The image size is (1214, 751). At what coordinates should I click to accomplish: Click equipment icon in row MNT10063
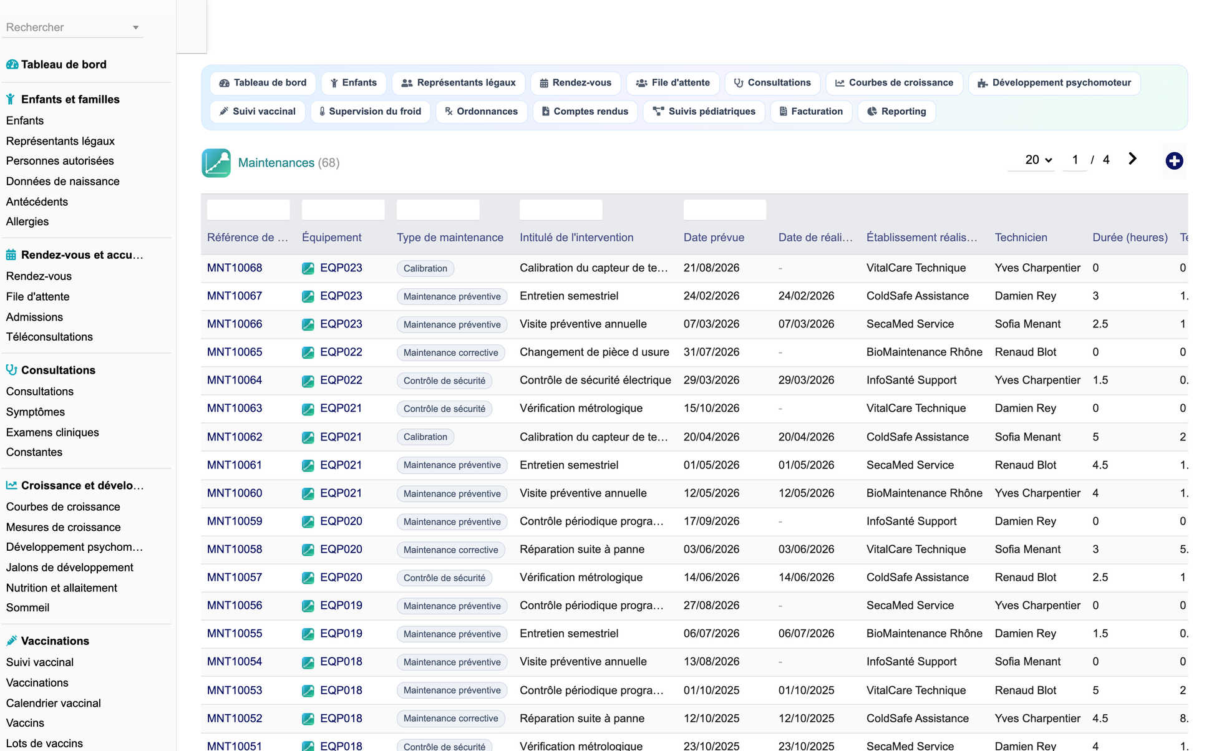308,409
